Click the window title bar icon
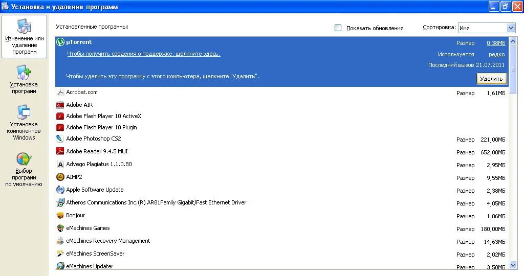This screenshot has width=524, height=276. pos(5,6)
